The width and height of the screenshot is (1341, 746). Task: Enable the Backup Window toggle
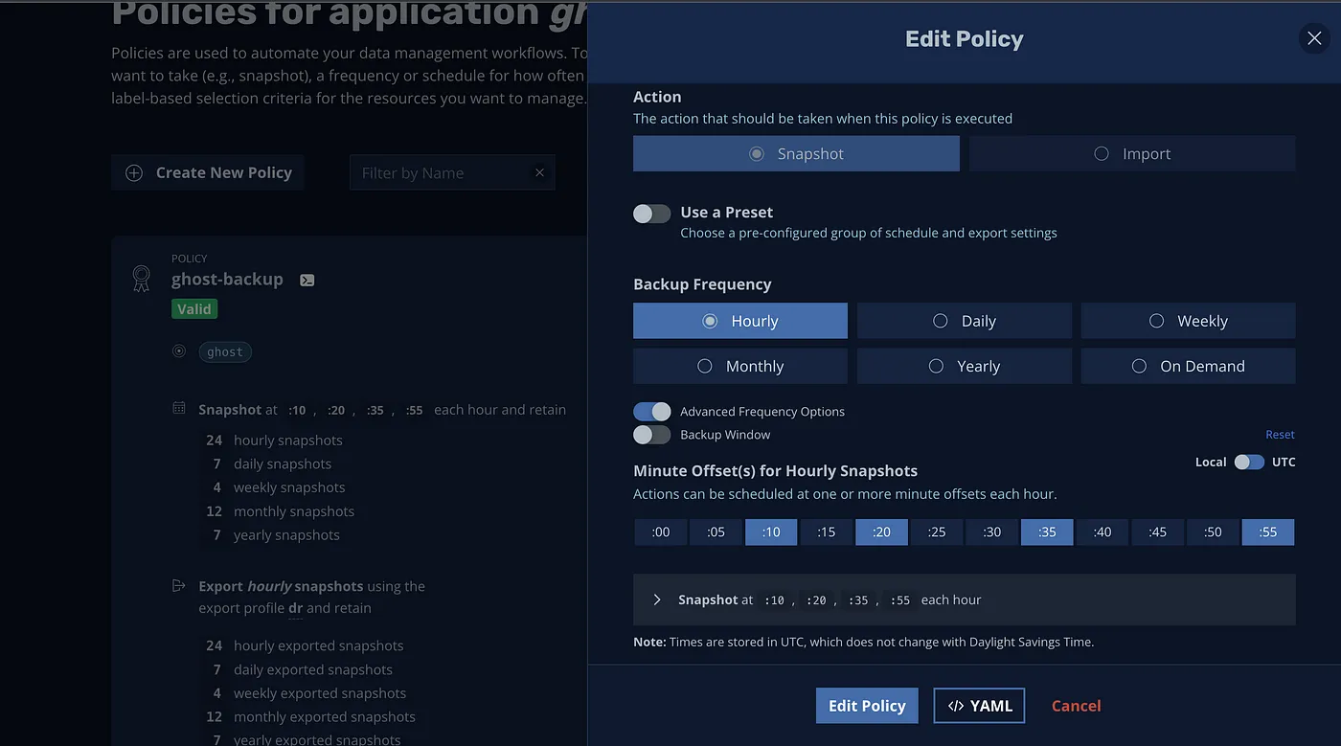pos(652,435)
